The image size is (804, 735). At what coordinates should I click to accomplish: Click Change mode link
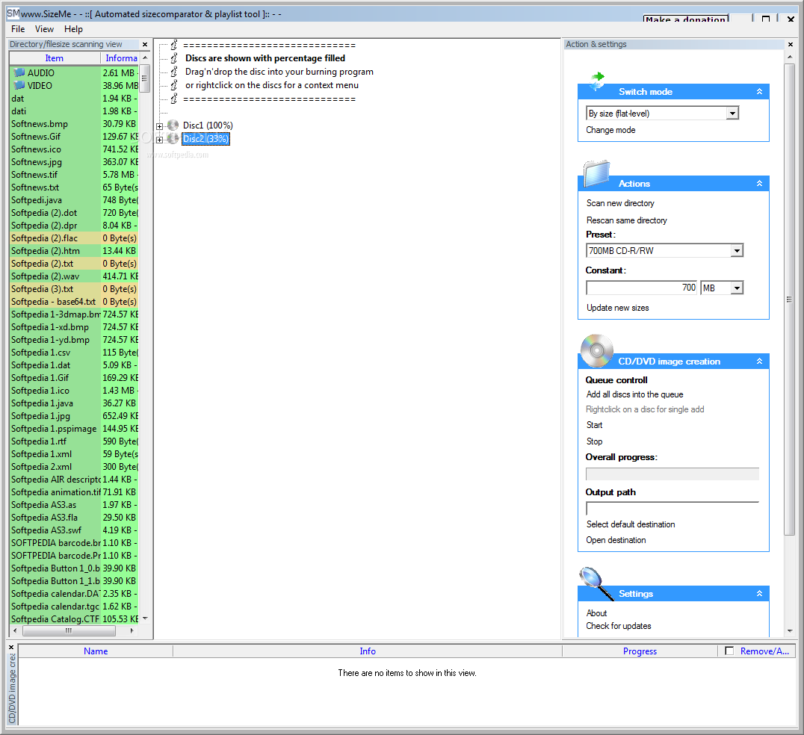click(x=610, y=130)
